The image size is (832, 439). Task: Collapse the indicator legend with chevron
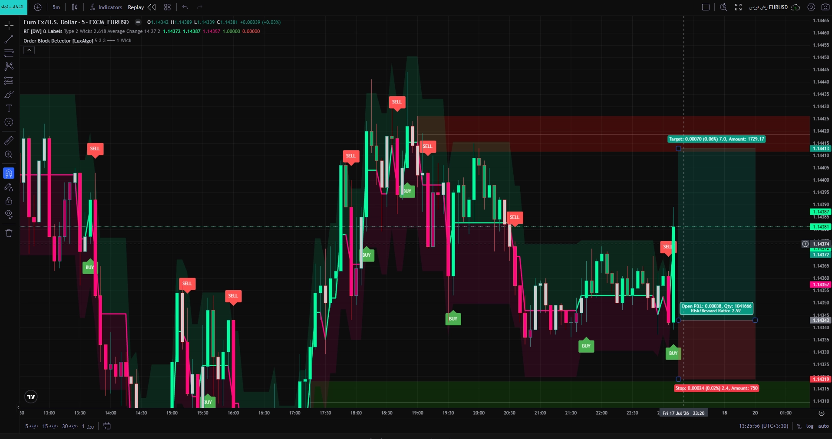point(29,50)
